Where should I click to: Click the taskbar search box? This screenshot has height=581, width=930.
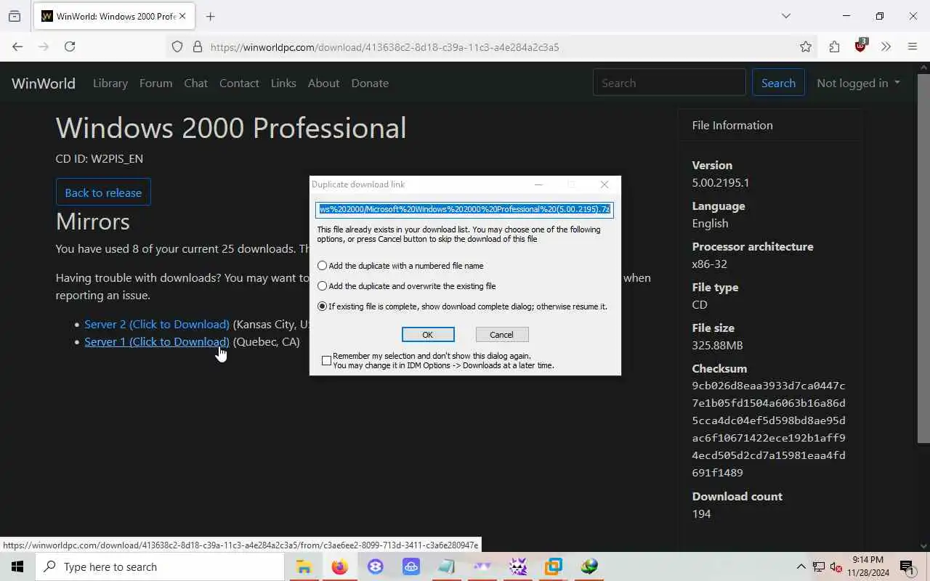(160, 566)
